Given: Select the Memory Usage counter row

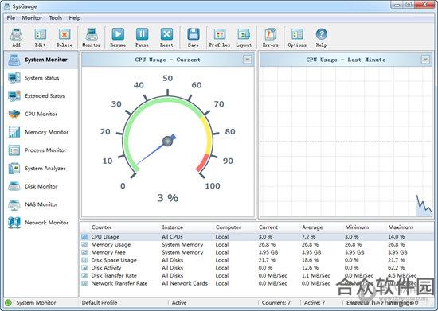Looking at the screenshot, I should [257, 245].
